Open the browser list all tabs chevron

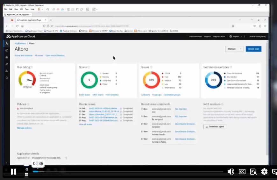coord(240,20)
